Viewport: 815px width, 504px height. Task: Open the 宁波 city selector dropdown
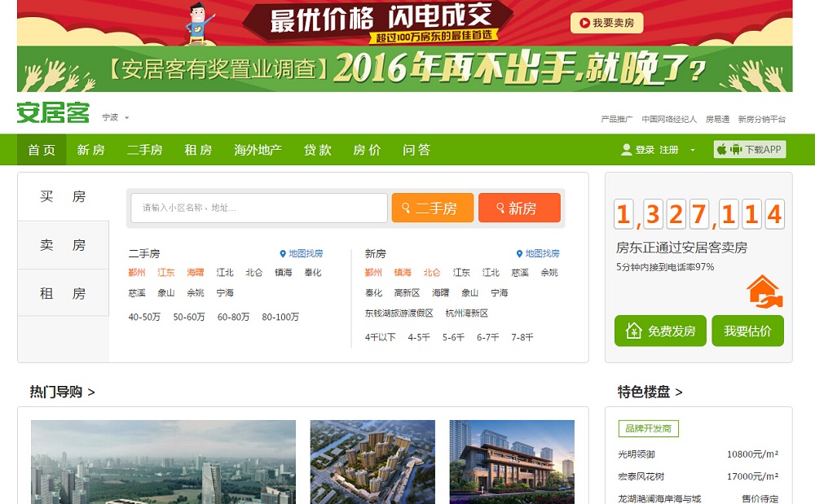tap(115, 117)
